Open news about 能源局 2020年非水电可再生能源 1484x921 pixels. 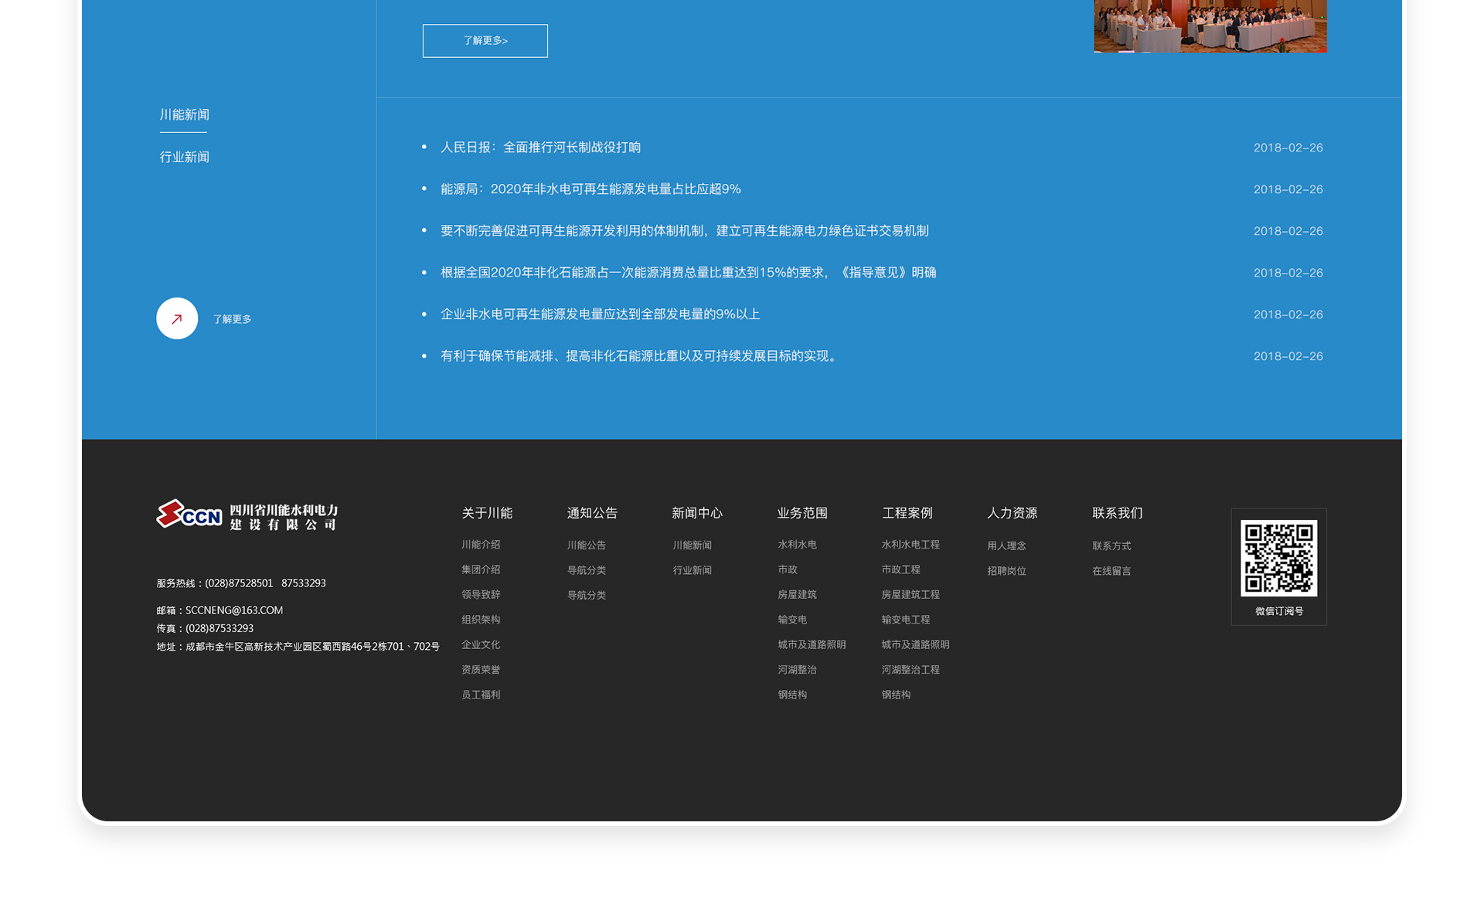tap(591, 189)
